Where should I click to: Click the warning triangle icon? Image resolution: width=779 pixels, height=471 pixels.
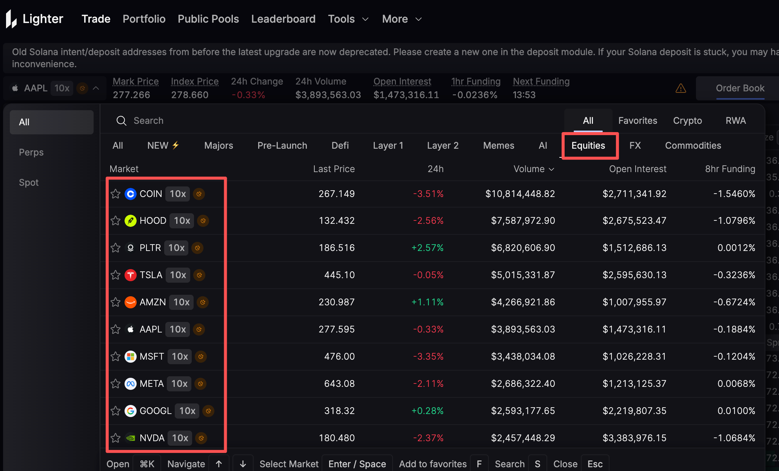pos(680,88)
